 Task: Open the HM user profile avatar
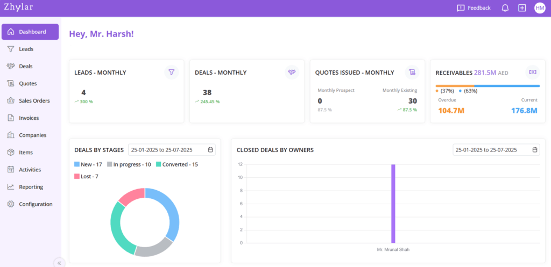[x=540, y=8]
